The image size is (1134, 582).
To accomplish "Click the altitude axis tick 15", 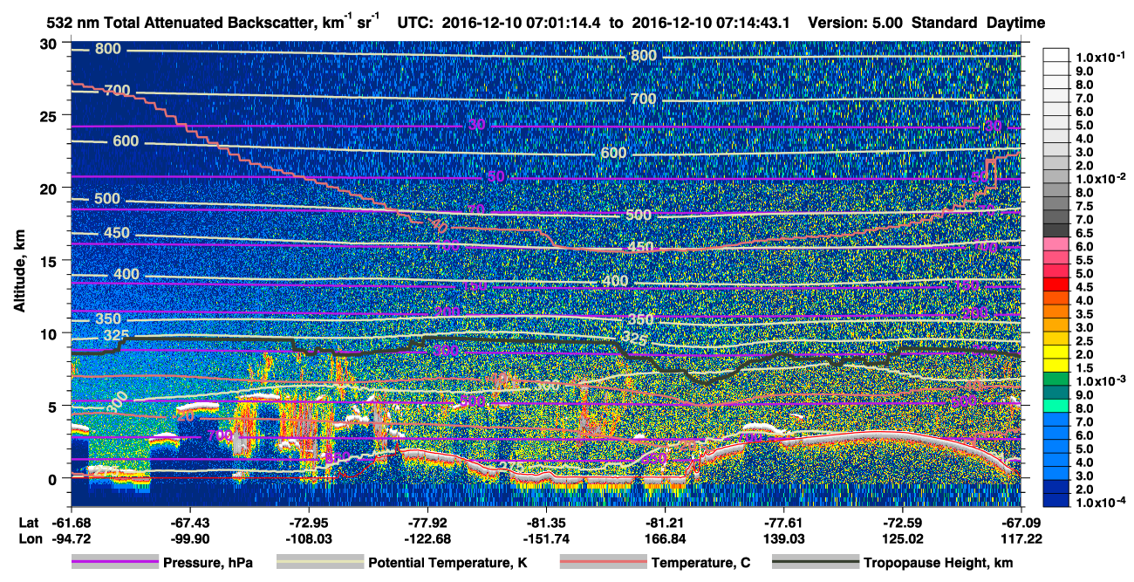I will pyautogui.click(x=51, y=261).
